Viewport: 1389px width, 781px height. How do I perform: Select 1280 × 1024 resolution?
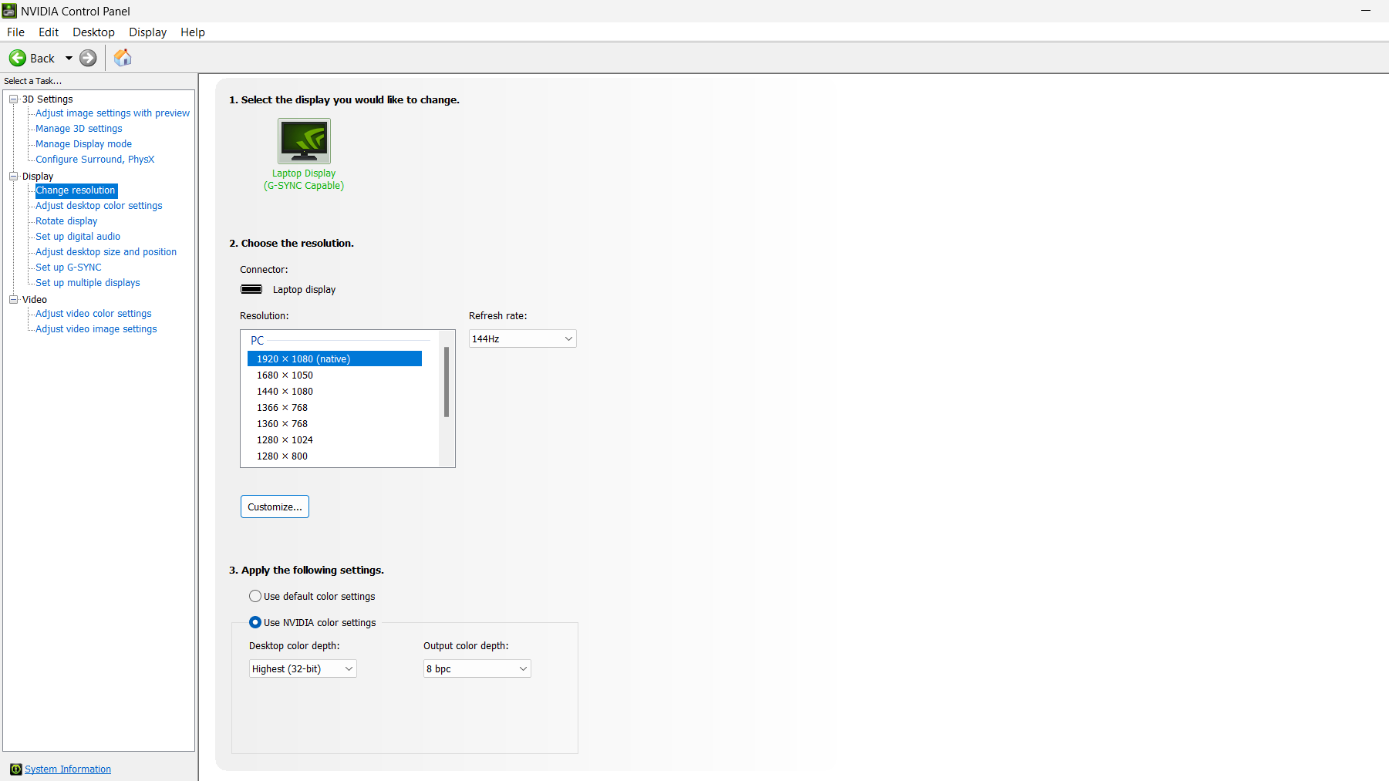[335, 439]
